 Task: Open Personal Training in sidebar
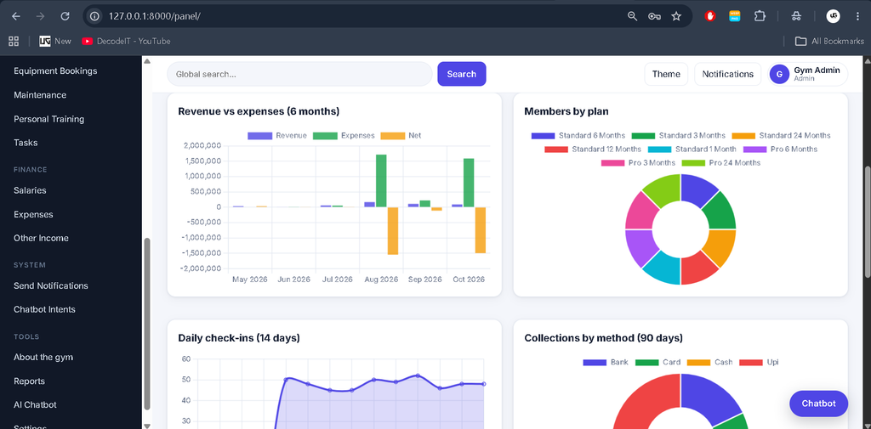point(48,119)
